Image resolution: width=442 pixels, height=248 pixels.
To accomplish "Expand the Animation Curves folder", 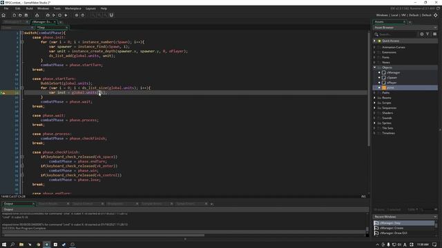I will tap(374, 48).
